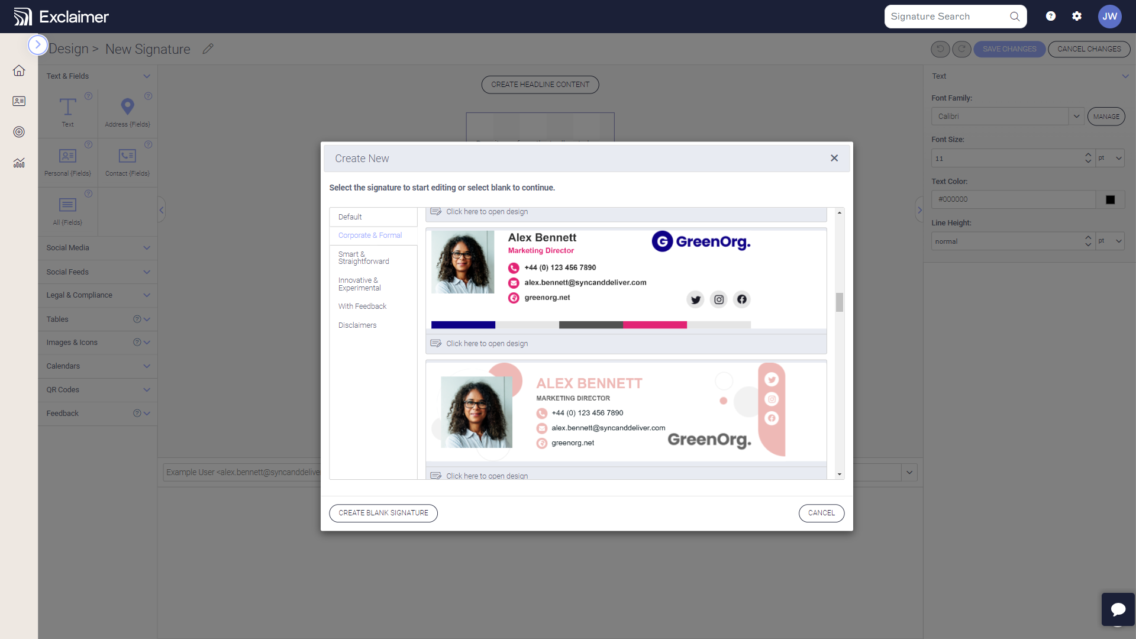This screenshot has height=639, width=1136.
Task: Click the Save Changes button
Action: pos(1009,49)
